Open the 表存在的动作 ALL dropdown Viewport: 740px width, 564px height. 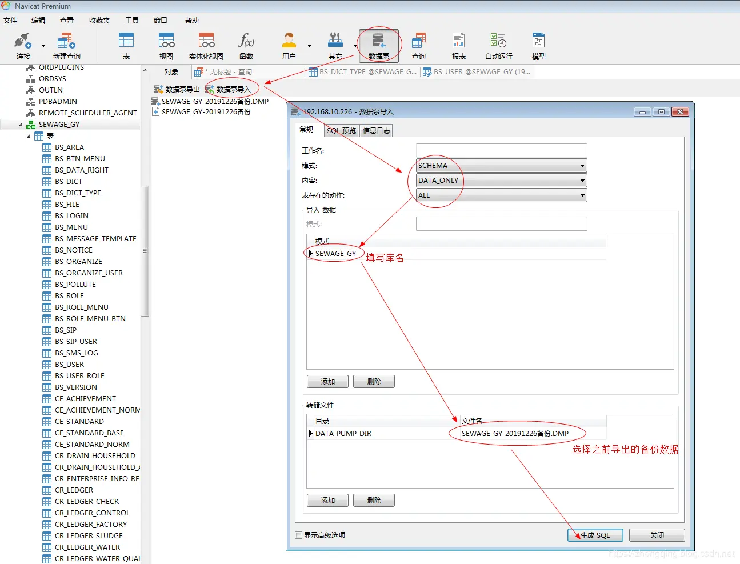coord(501,195)
